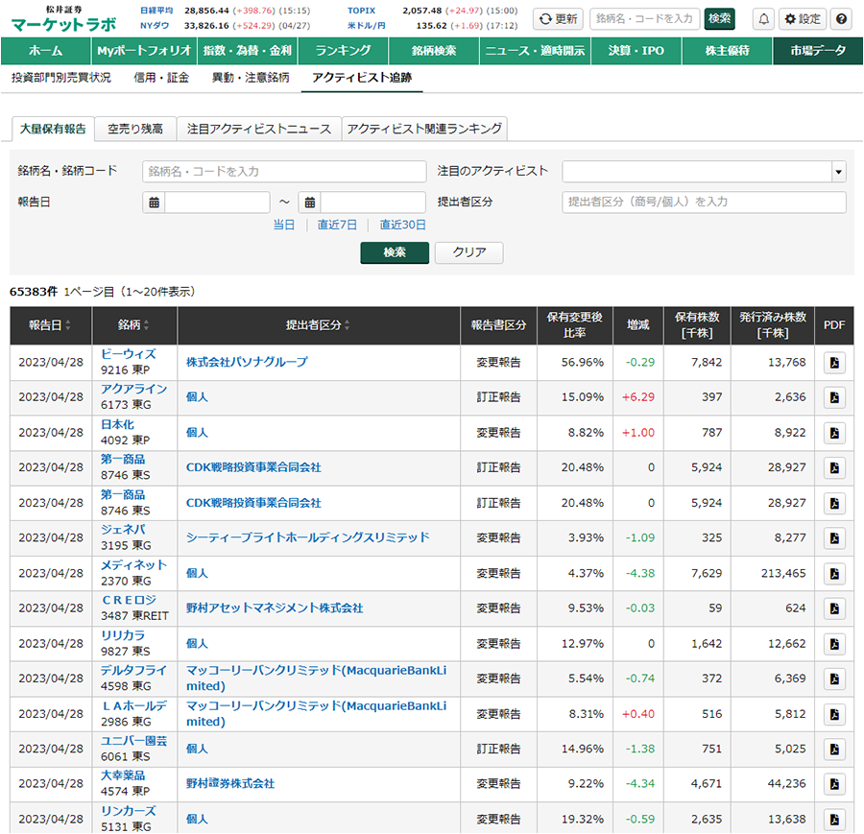Open 大幸薬品 stock link

[123, 775]
